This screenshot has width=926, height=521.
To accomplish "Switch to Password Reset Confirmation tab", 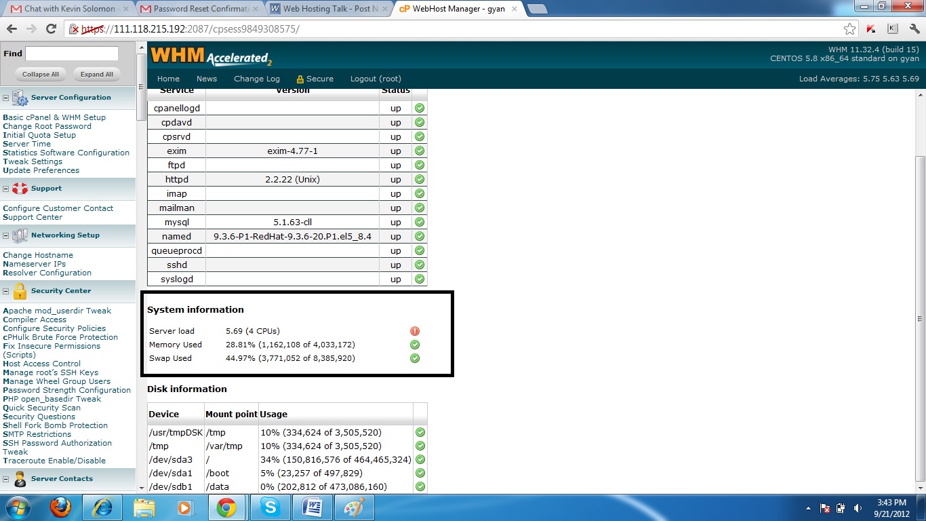I will [x=197, y=9].
